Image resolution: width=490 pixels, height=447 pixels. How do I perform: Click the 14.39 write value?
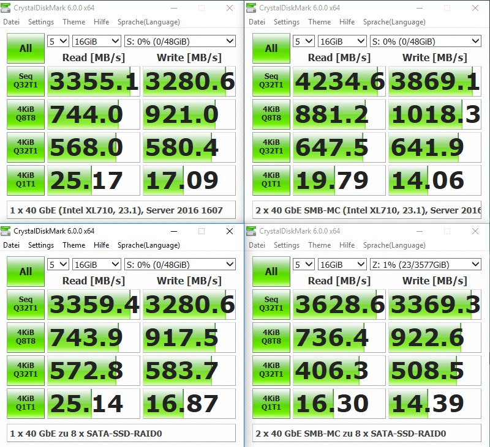(435, 404)
